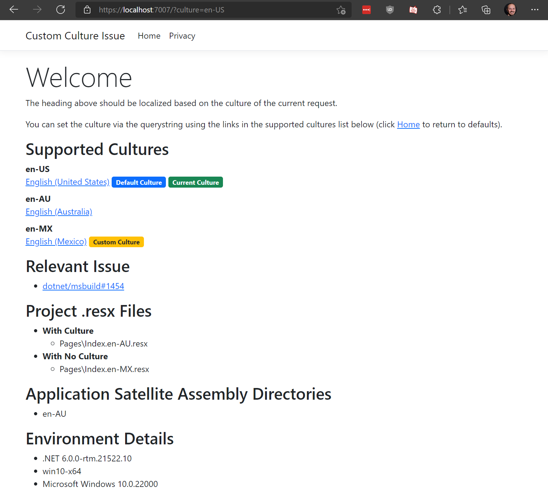
Task: Click .NET 6.0.0-rtm.21522.10 entry
Action: click(87, 459)
